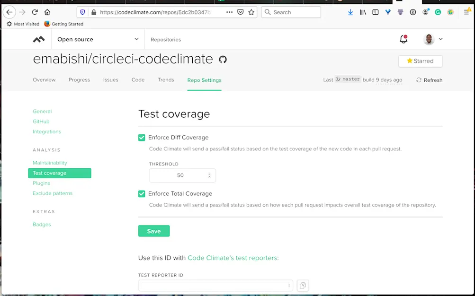This screenshot has width=475, height=296.
Task: Go back using the browser back arrow
Action: [x=9, y=12]
